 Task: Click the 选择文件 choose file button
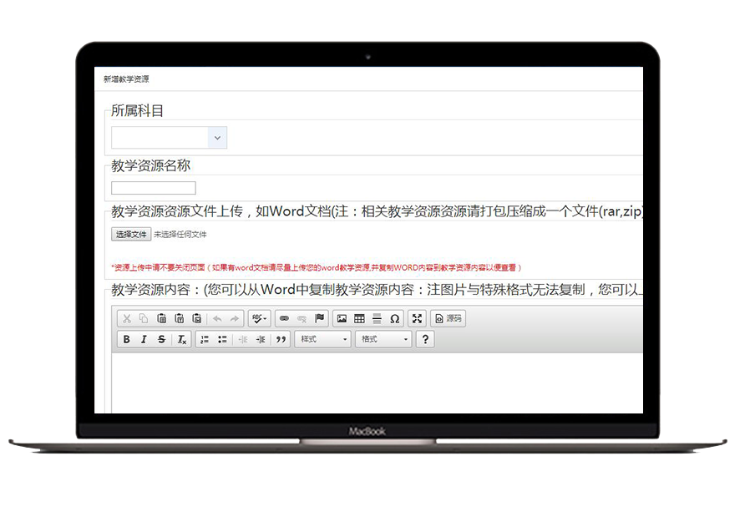(x=131, y=235)
